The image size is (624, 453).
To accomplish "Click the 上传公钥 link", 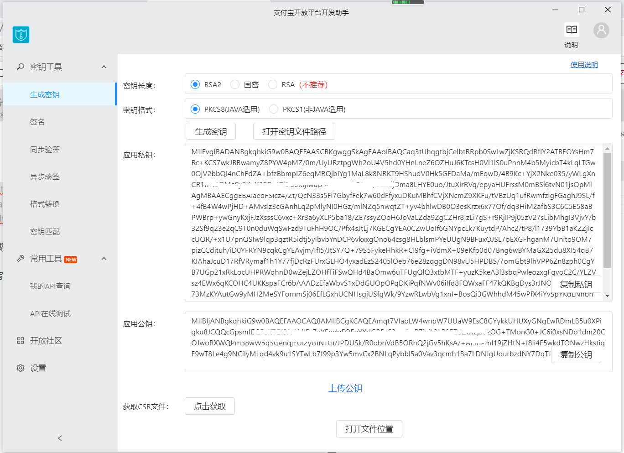I will (345, 388).
